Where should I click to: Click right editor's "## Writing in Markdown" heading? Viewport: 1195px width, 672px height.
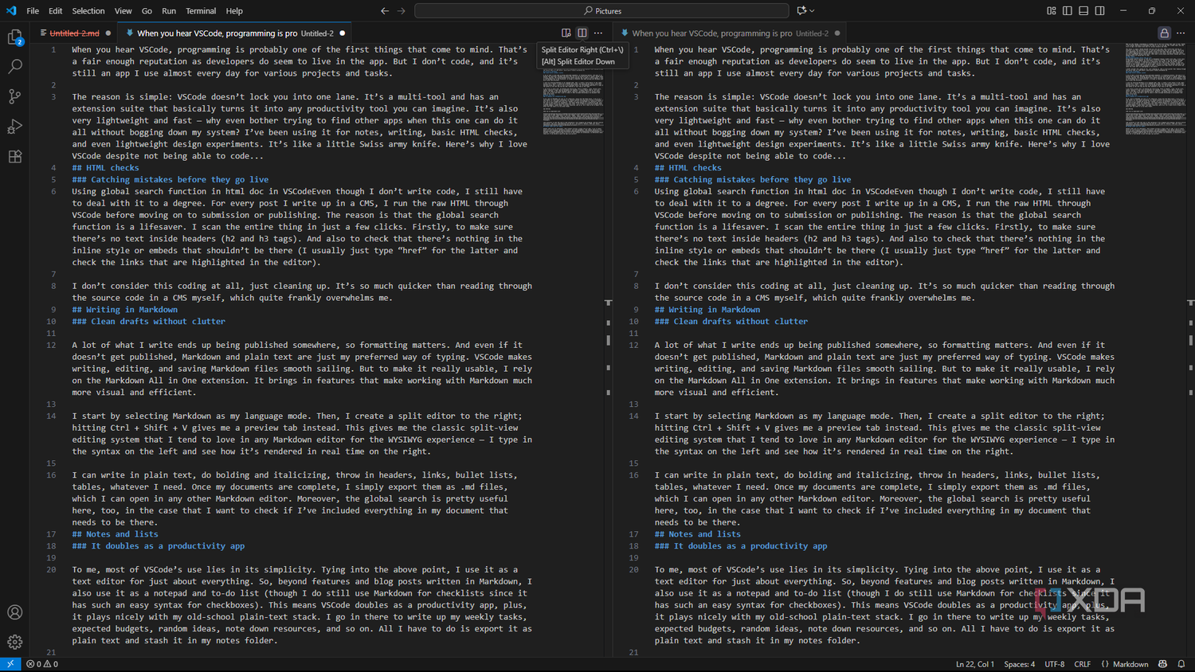click(707, 310)
